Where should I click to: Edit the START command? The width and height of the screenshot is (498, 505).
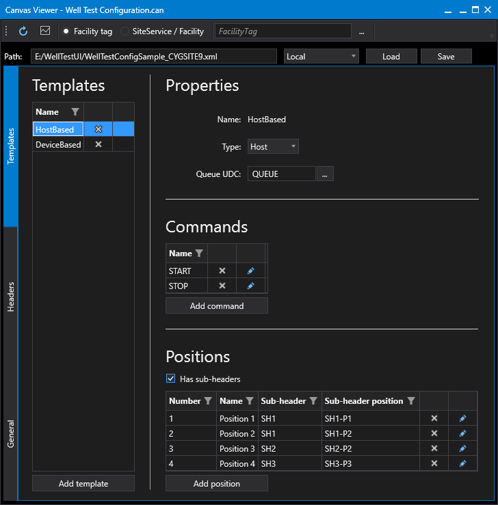(250, 271)
